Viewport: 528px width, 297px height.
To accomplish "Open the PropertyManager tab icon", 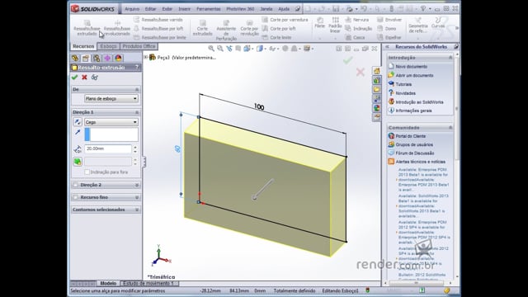I will [x=86, y=59].
